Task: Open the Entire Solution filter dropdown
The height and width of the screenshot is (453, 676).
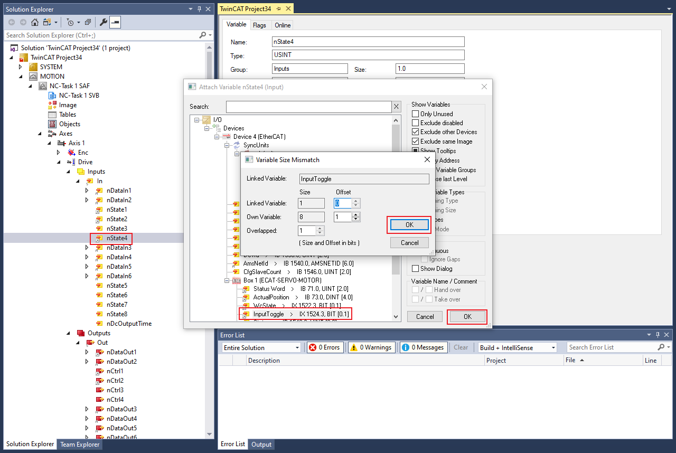Action: (261, 347)
